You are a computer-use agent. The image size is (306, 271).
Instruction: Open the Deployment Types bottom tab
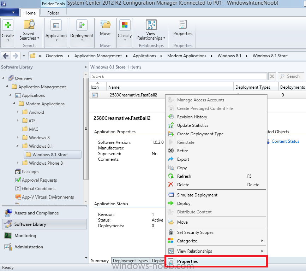[x=130, y=261]
